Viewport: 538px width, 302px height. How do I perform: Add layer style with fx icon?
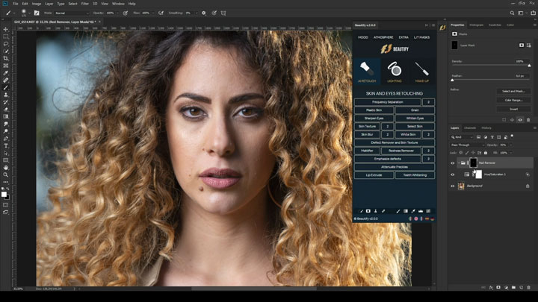491,288
